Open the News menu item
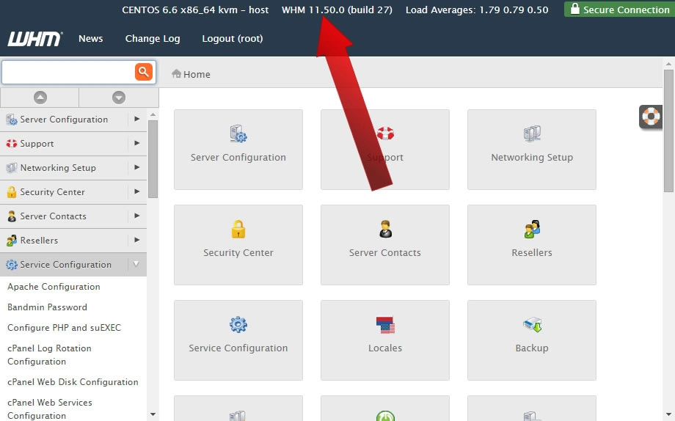 pos(91,39)
